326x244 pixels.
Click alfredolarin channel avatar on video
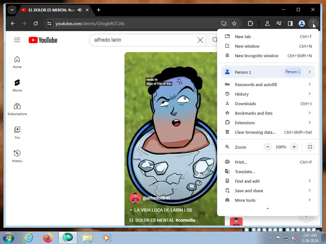point(135,198)
